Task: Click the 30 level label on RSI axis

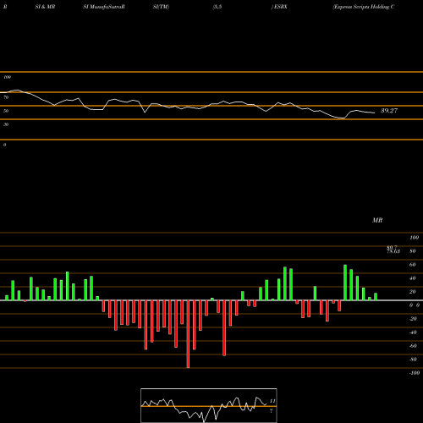Action: (6, 124)
